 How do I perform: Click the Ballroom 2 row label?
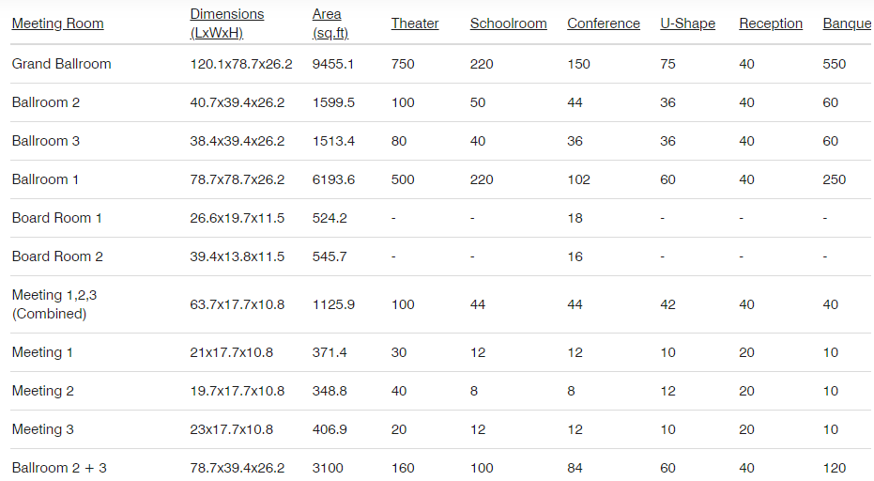click(46, 102)
